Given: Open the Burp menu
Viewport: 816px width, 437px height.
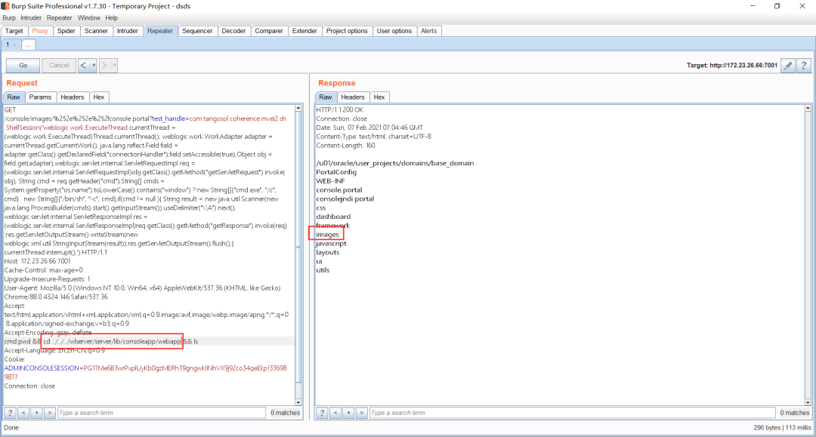Looking at the screenshot, I should point(9,17).
